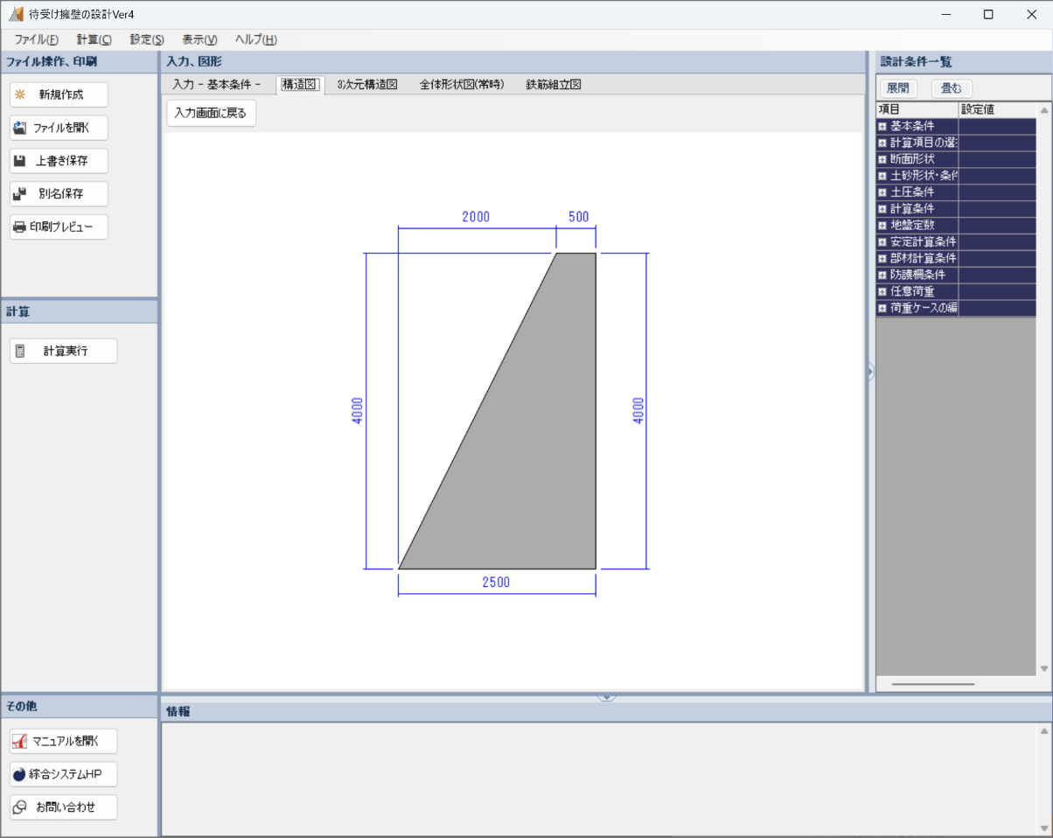Click the 入力画面に戻る button

(x=211, y=113)
